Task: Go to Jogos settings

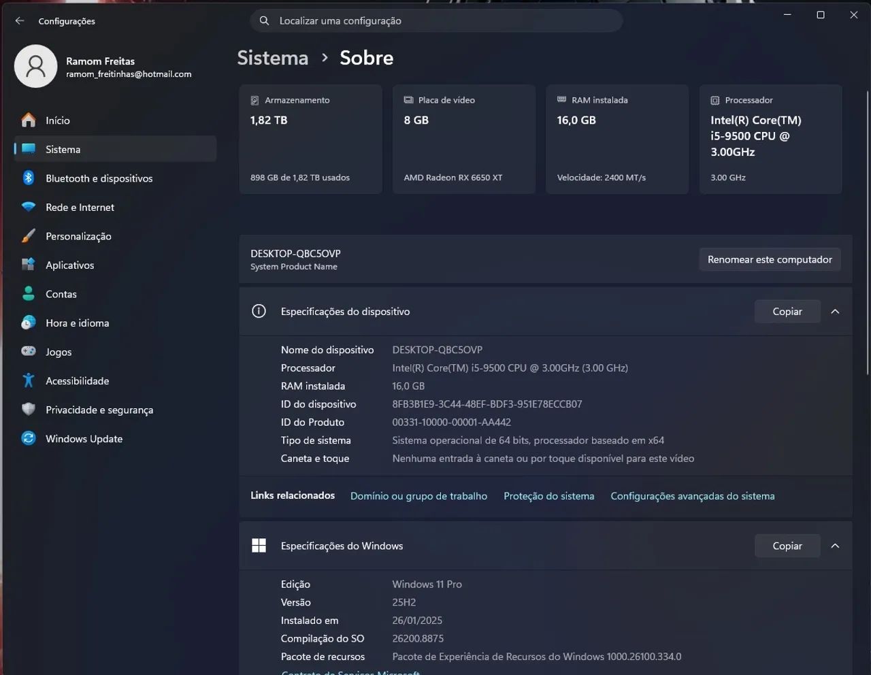Action: click(115, 352)
